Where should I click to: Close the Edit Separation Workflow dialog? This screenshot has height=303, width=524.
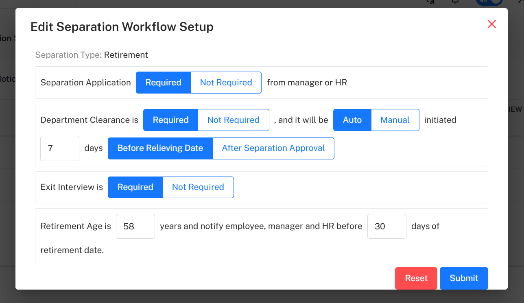491,24
